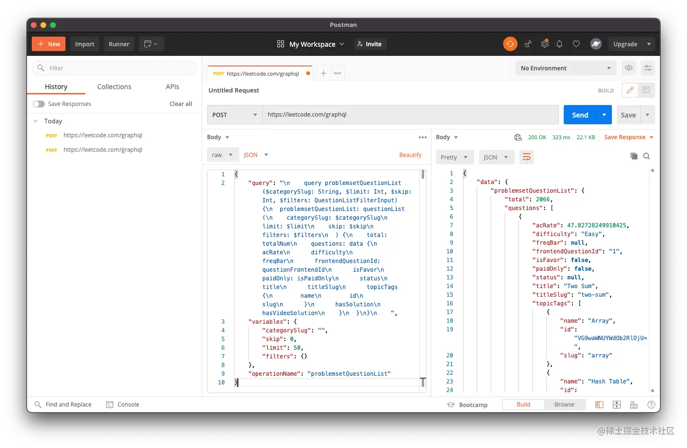Viewport: 687px width, 448px height.
Task: Click the orange sync status icon
Action: (510, 44)
